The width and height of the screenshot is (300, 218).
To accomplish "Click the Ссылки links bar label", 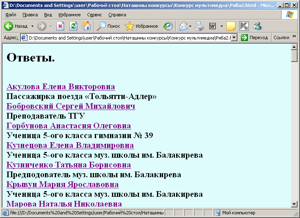I will coord(281,37).
